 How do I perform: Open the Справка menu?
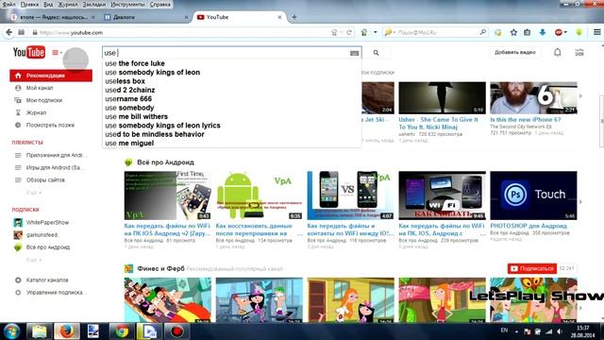point(159,4)
